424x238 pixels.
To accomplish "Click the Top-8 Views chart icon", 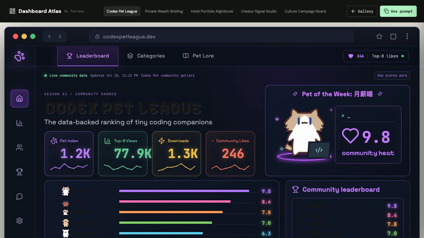I will pos(108,141).
